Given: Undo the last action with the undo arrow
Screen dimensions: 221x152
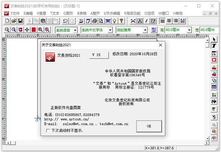Looking at the screenshot, I should (65, 21).
